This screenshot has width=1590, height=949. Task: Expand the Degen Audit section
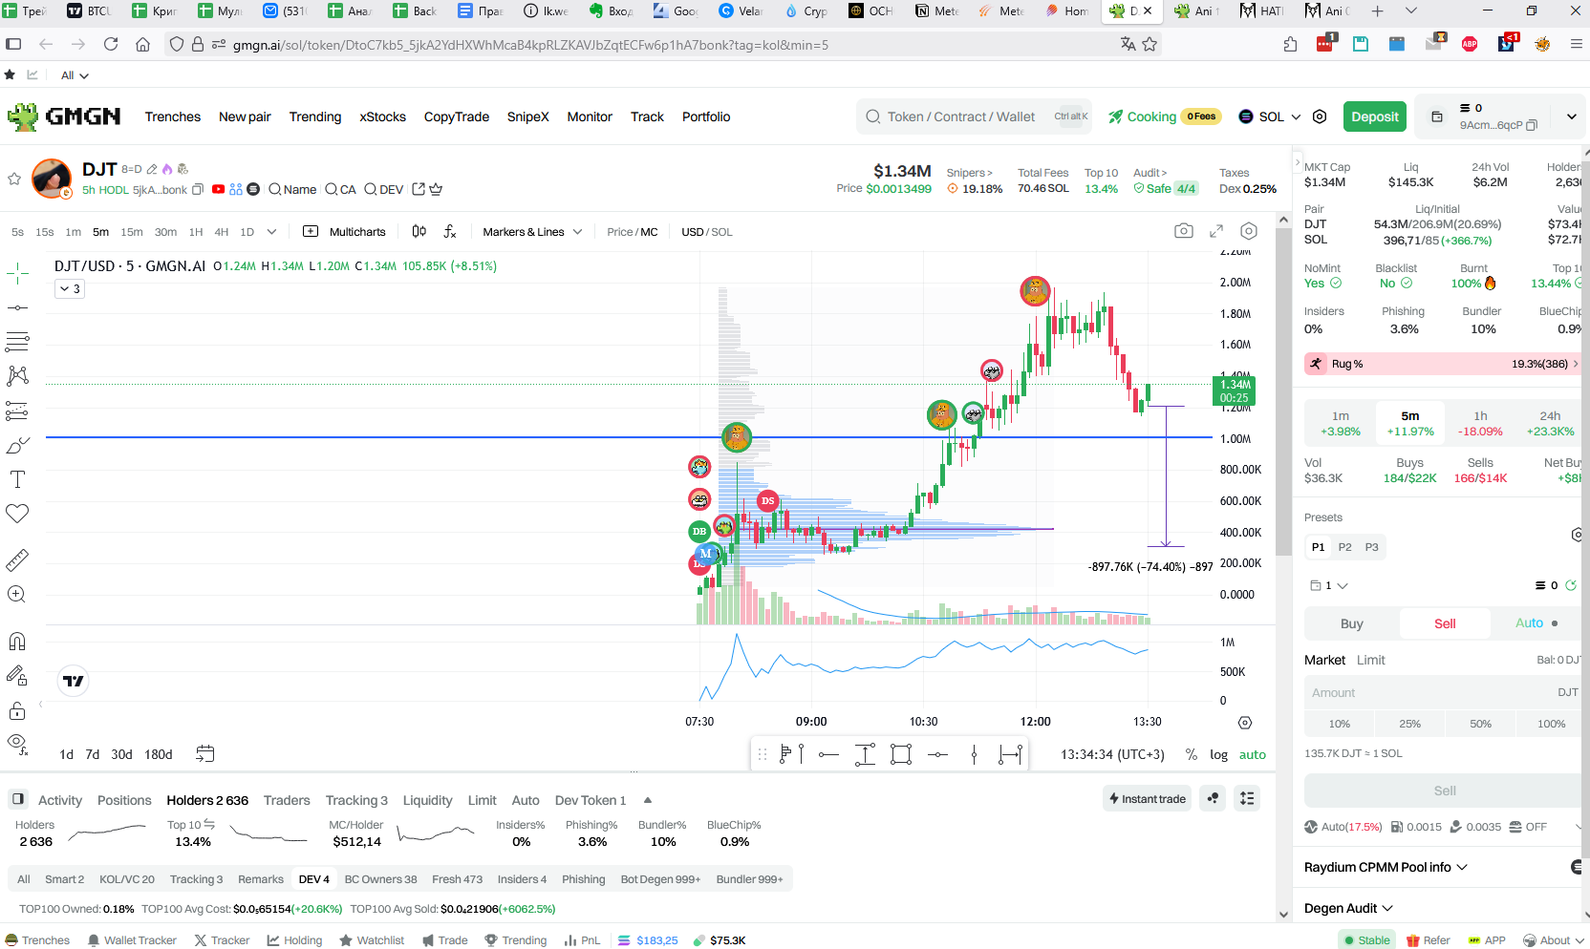tap(1348, 908)
